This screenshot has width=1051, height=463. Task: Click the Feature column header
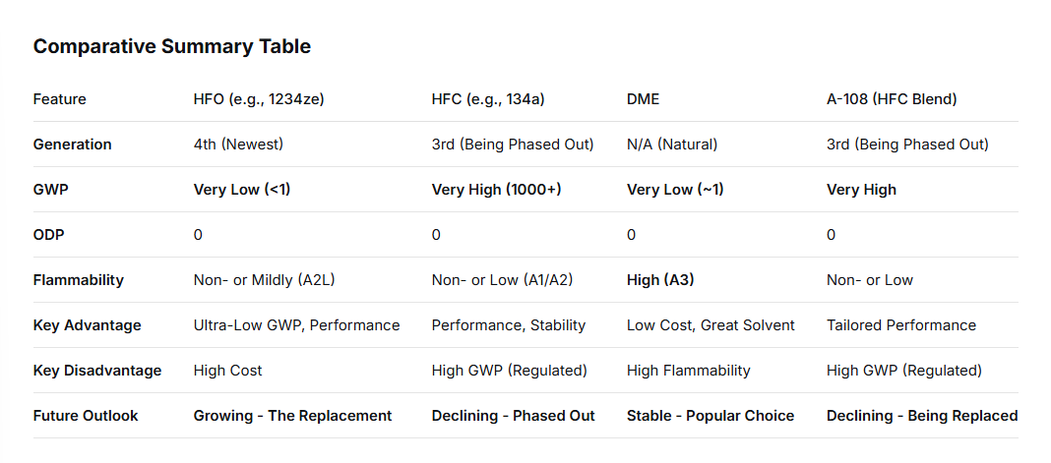(59, 99)
